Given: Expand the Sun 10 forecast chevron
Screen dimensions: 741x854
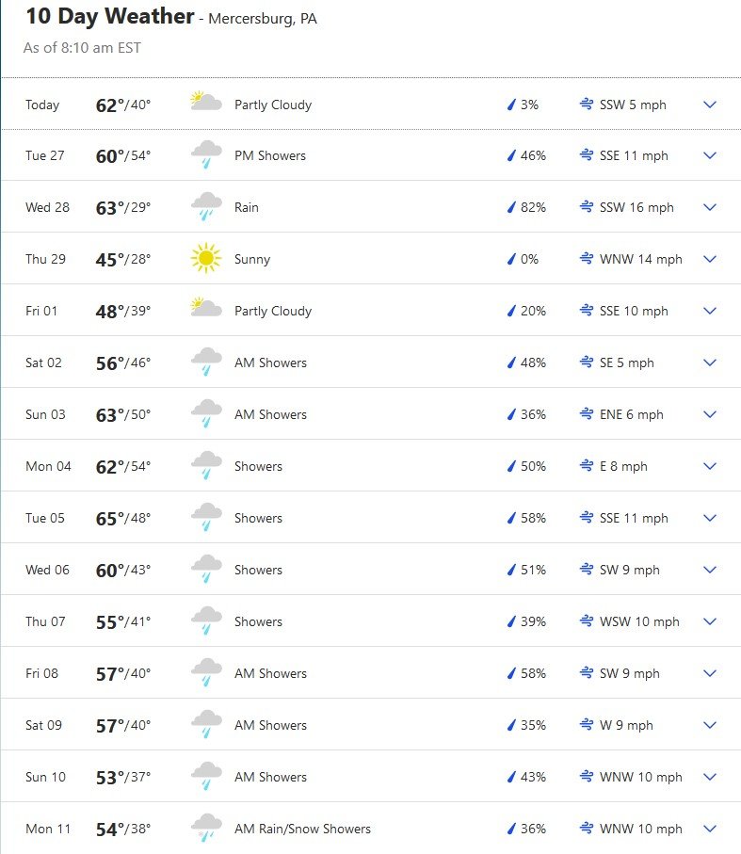Looking at the screenshot, I should 710,777.
